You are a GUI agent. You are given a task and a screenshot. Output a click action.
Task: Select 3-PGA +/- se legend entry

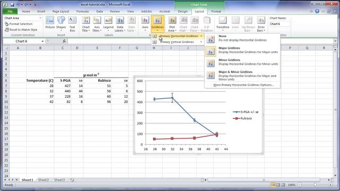tap(245, 112)
